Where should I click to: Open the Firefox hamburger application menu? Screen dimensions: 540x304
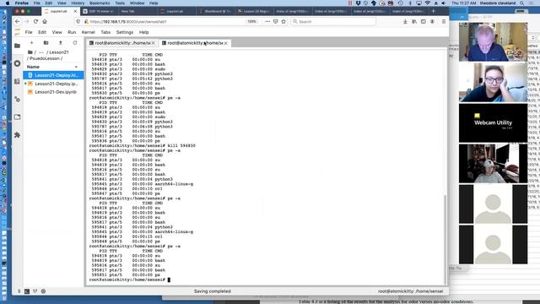pos(444,21)
